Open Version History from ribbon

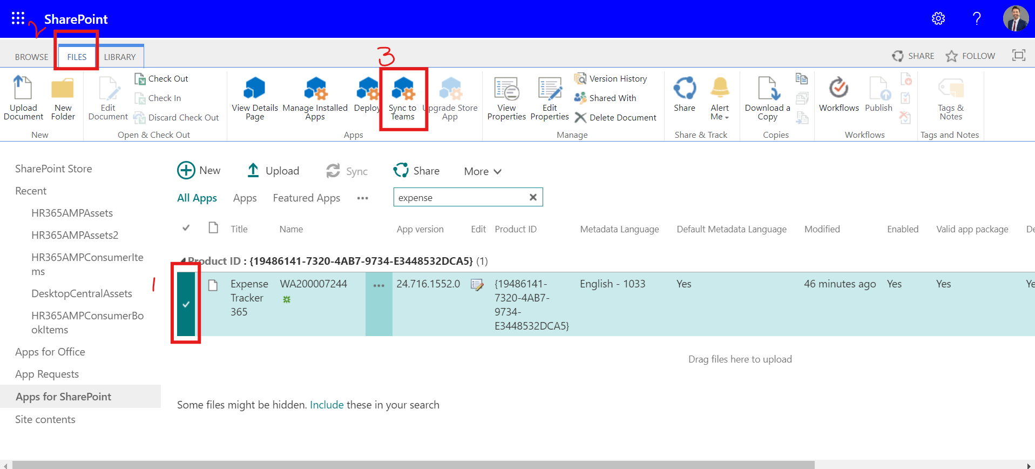pyautogui.click(x=611, y=79)
